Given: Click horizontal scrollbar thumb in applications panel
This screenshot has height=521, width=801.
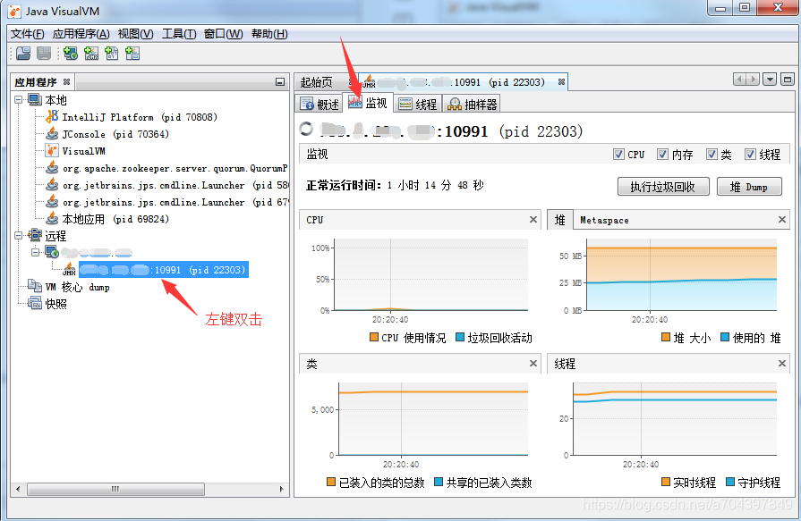Looking at the screenshot, I should click(x=115, y=489).
